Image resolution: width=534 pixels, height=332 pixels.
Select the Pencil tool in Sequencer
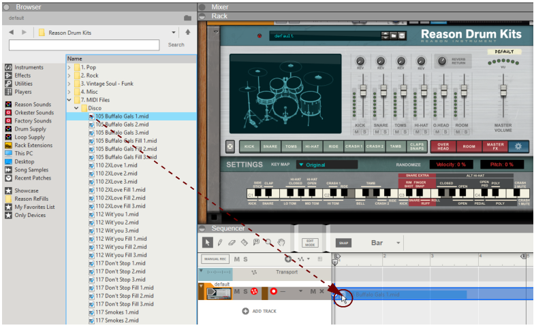pyautogui.click(x=219, y=242)
